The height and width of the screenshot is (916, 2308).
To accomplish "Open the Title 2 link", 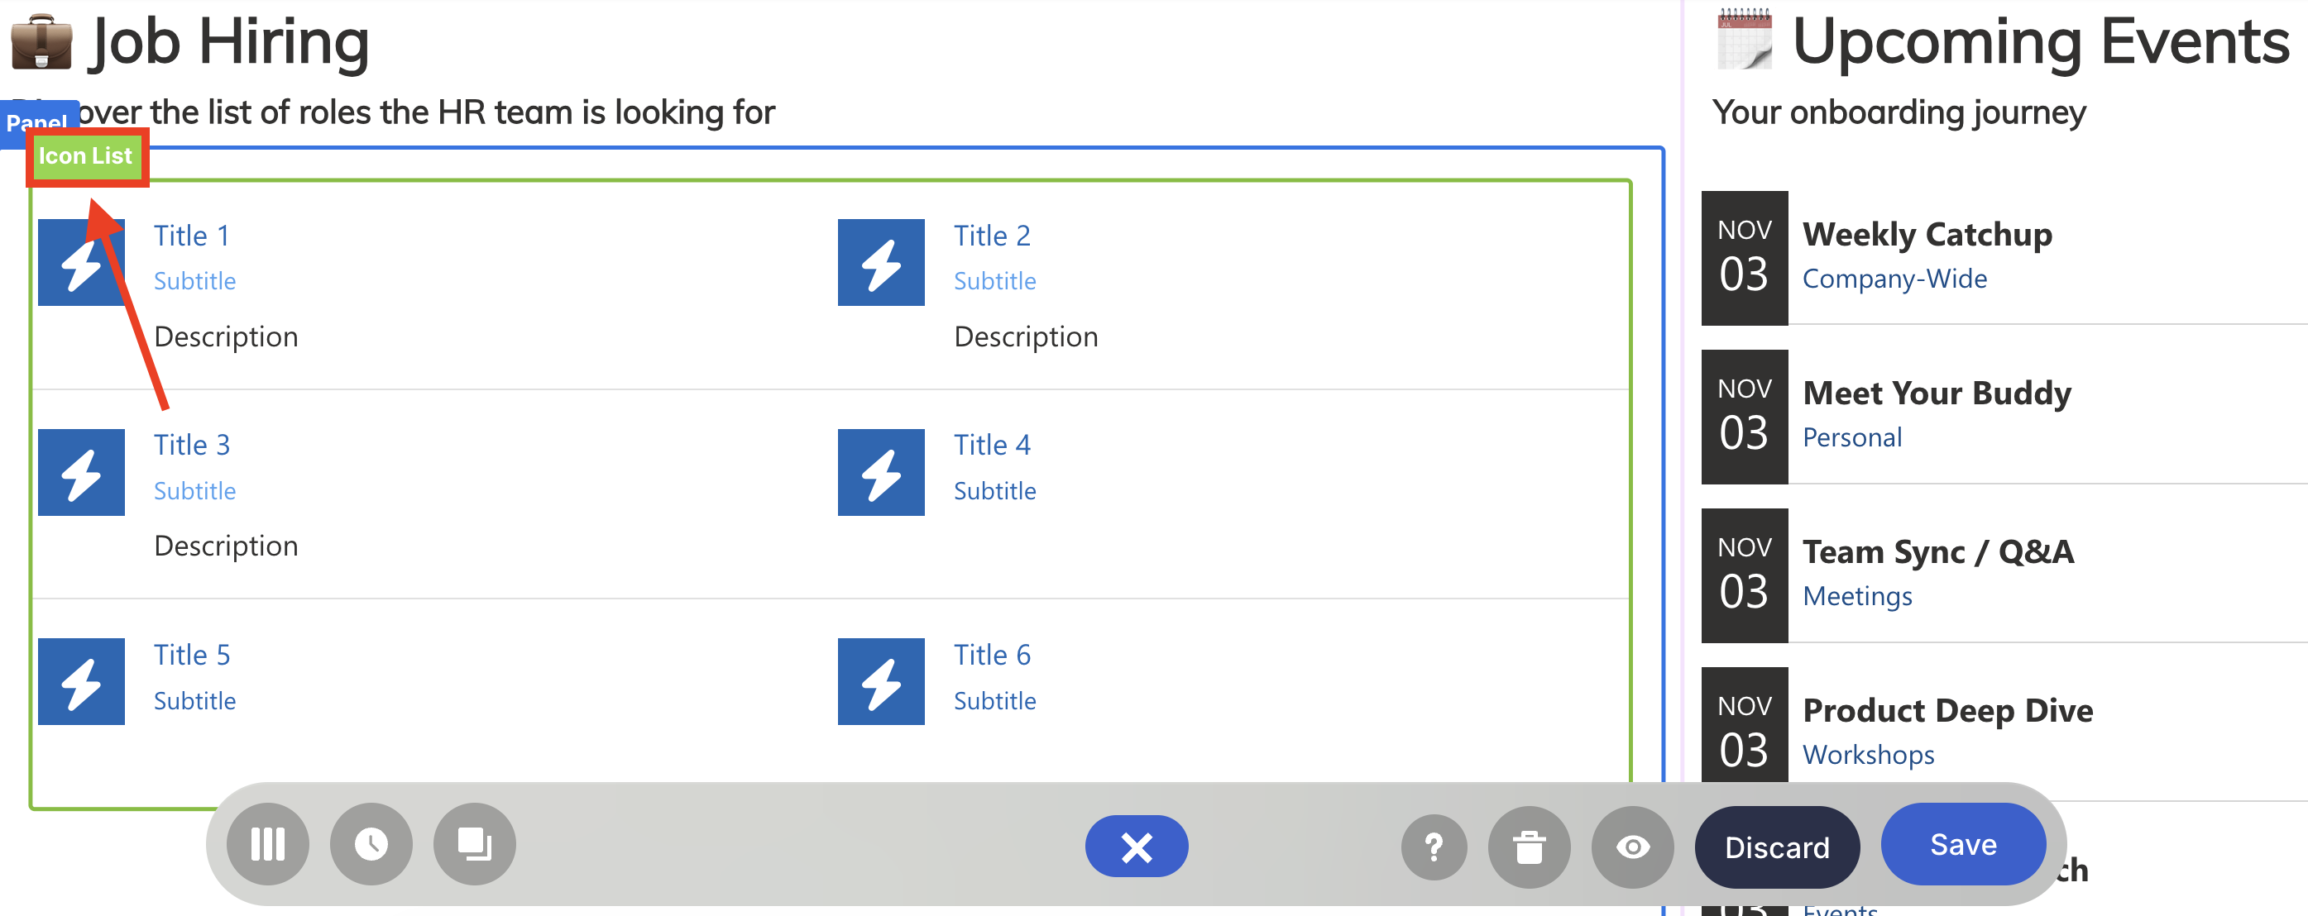I will tap(992, 235).
